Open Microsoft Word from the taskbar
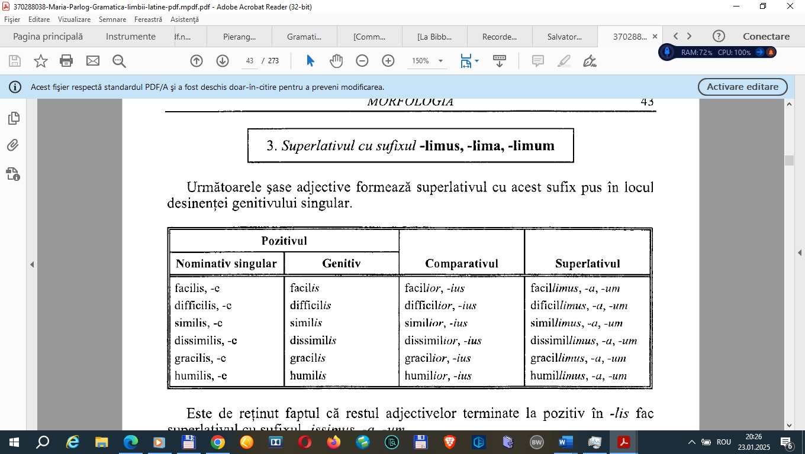 pyautogui.click(x=566, y=442)
